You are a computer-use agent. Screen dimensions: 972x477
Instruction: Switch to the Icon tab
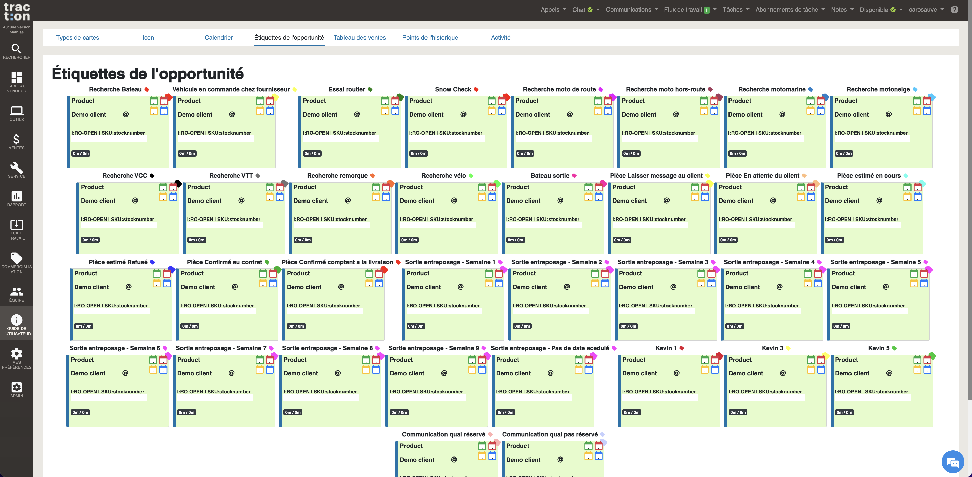(x=148, y=38)
